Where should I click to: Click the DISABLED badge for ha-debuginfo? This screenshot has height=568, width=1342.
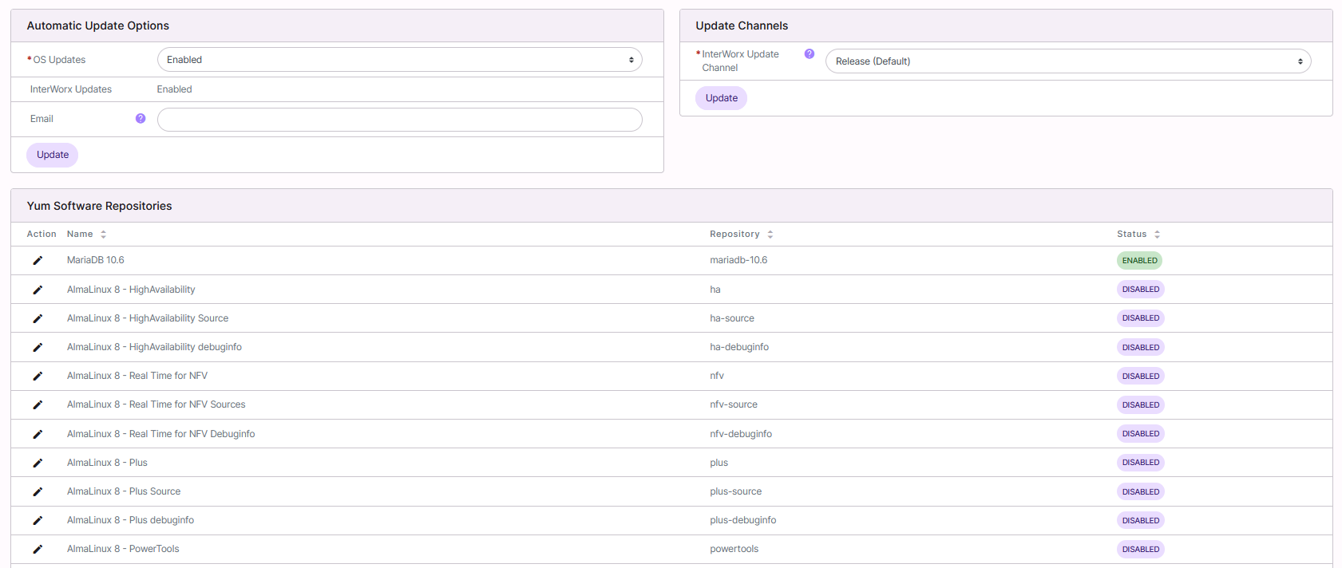pos(1140,347)
